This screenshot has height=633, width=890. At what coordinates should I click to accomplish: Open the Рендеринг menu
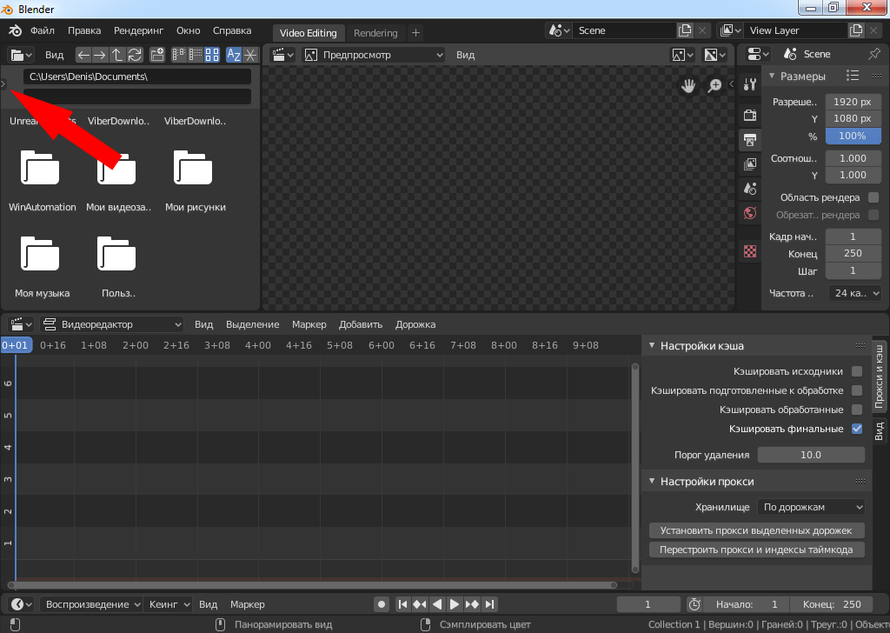pyautogui.click(x=138, y=30)
